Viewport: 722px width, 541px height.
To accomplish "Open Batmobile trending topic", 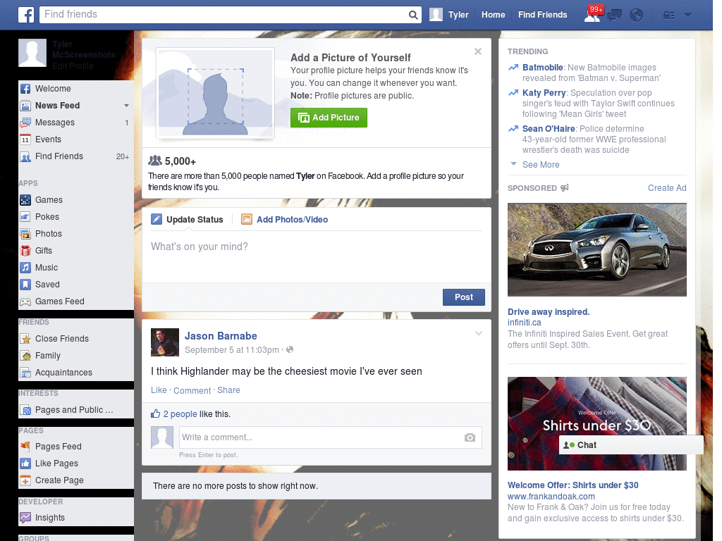I will pos(542,68).
